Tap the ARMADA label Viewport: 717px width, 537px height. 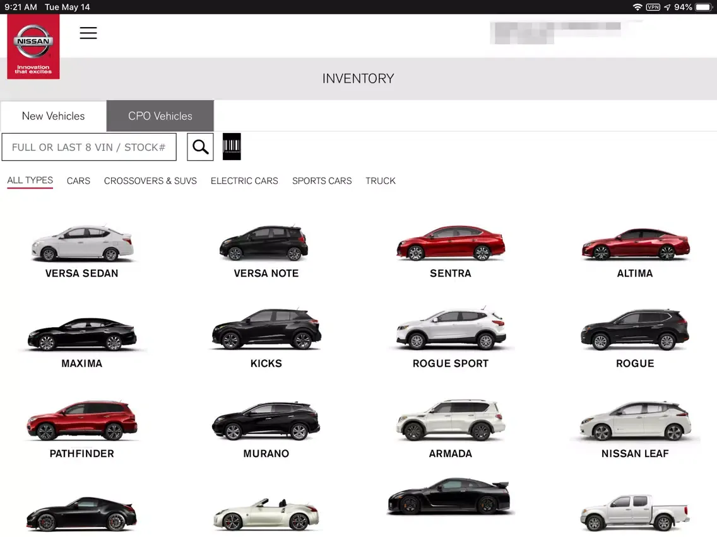coord(451,453)
